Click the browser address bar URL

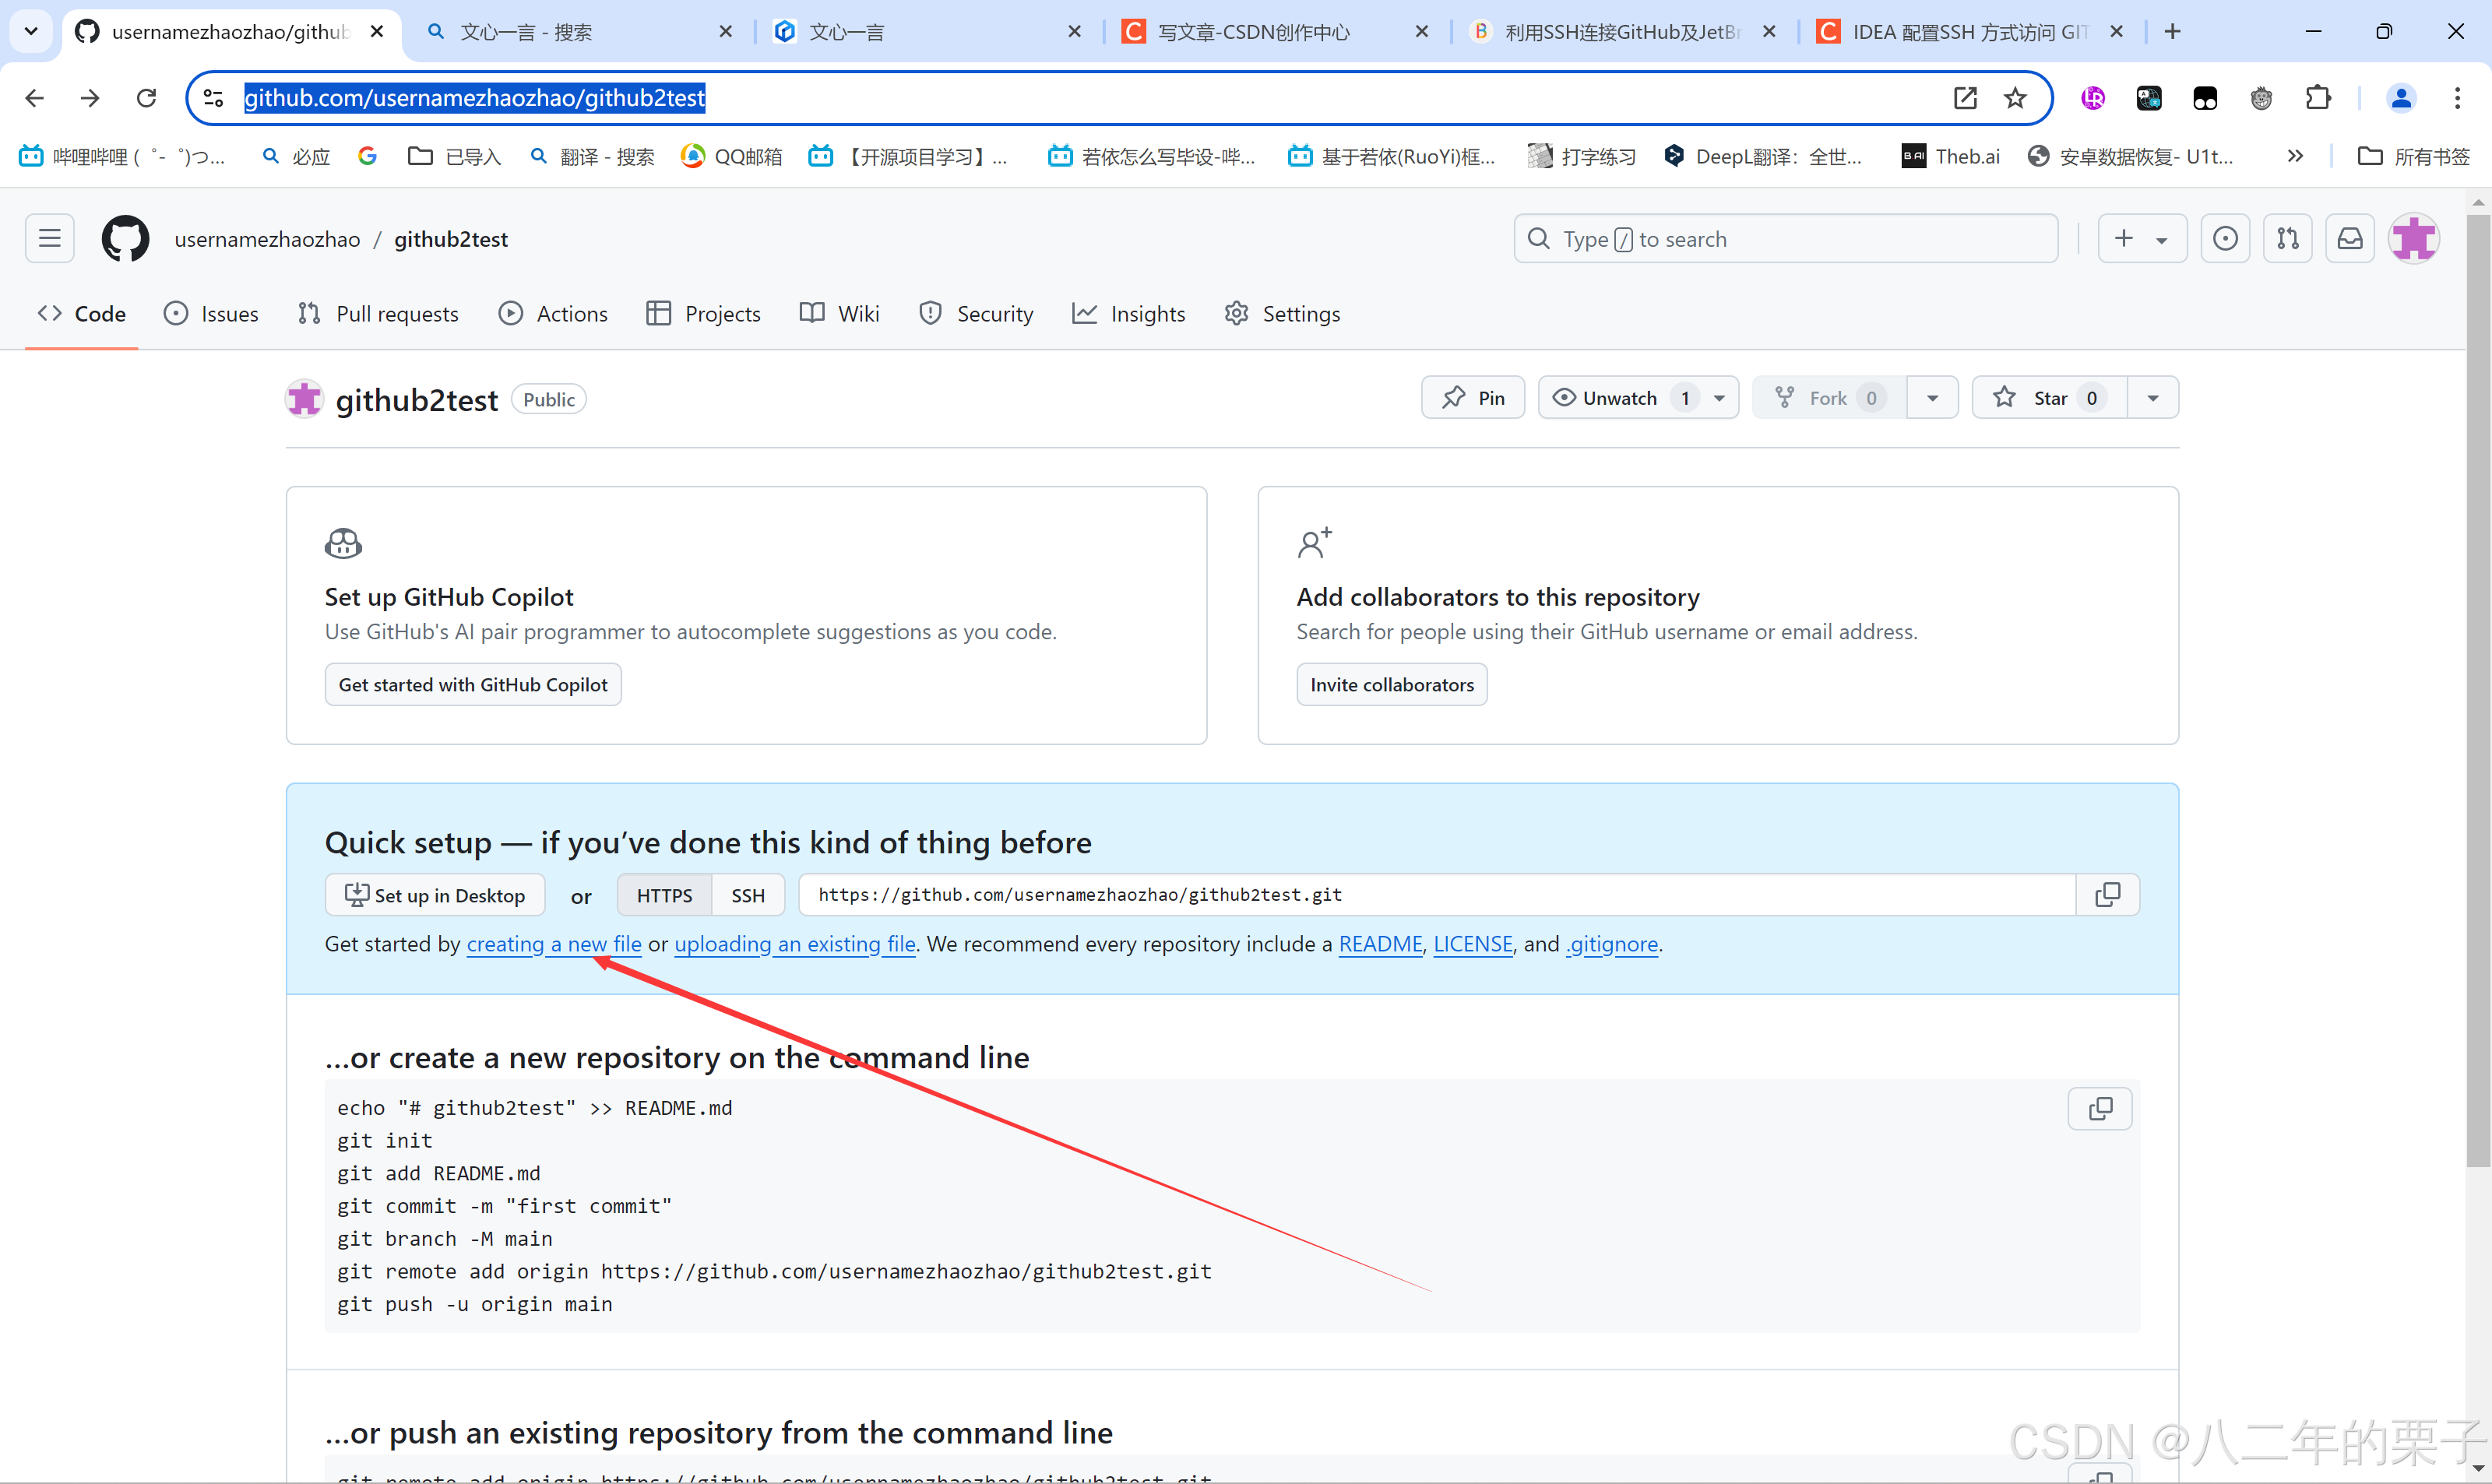(474, 98)
